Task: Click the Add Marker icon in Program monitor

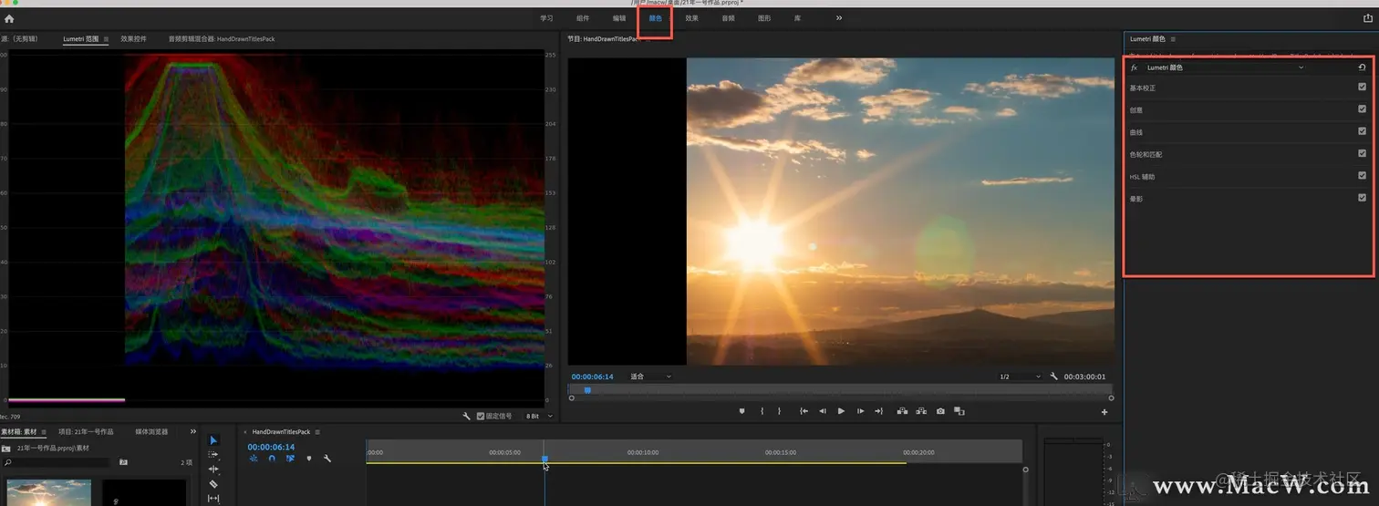Action: pos(741,411)
